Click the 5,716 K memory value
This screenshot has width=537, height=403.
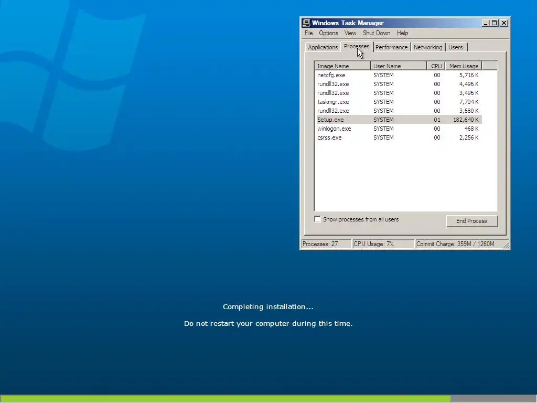[469, 75]
